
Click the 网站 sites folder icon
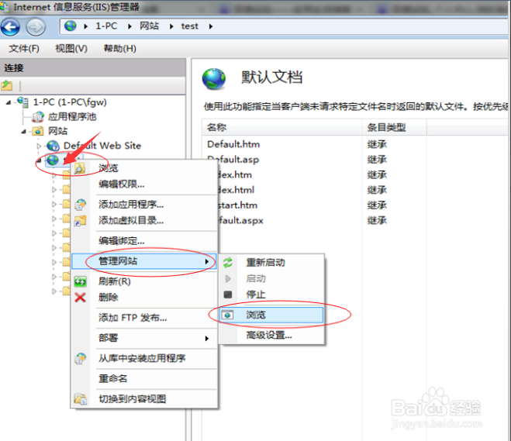click(x=38, y=131)
